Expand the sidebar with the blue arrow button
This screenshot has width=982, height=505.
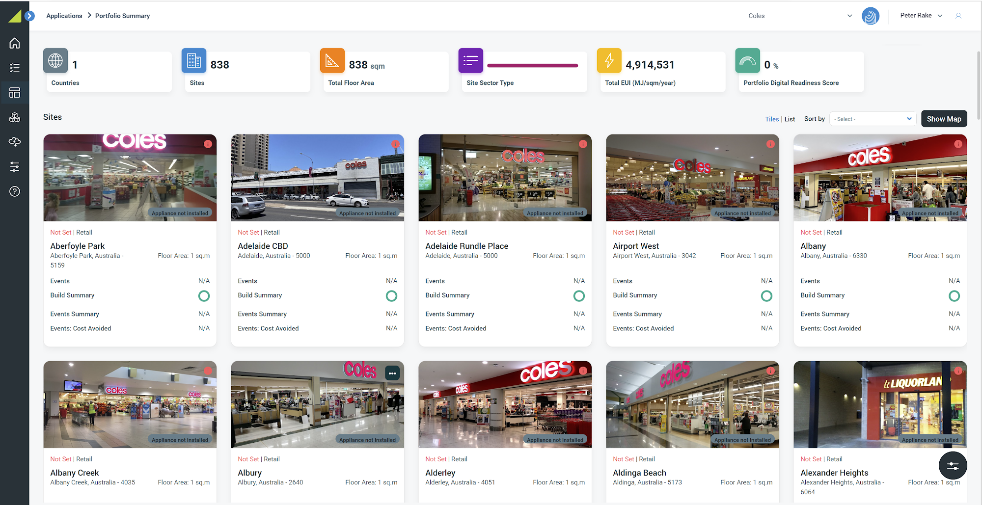29,16
